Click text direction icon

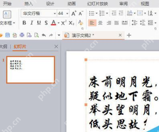(129, 13)
